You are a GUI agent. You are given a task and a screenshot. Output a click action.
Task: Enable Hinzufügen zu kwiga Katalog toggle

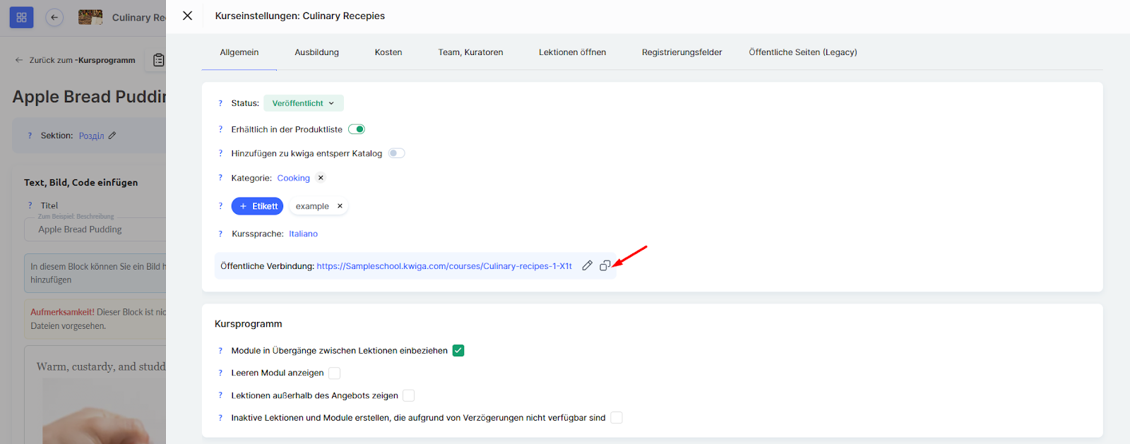pyautogui.click(x=396, y=153)
